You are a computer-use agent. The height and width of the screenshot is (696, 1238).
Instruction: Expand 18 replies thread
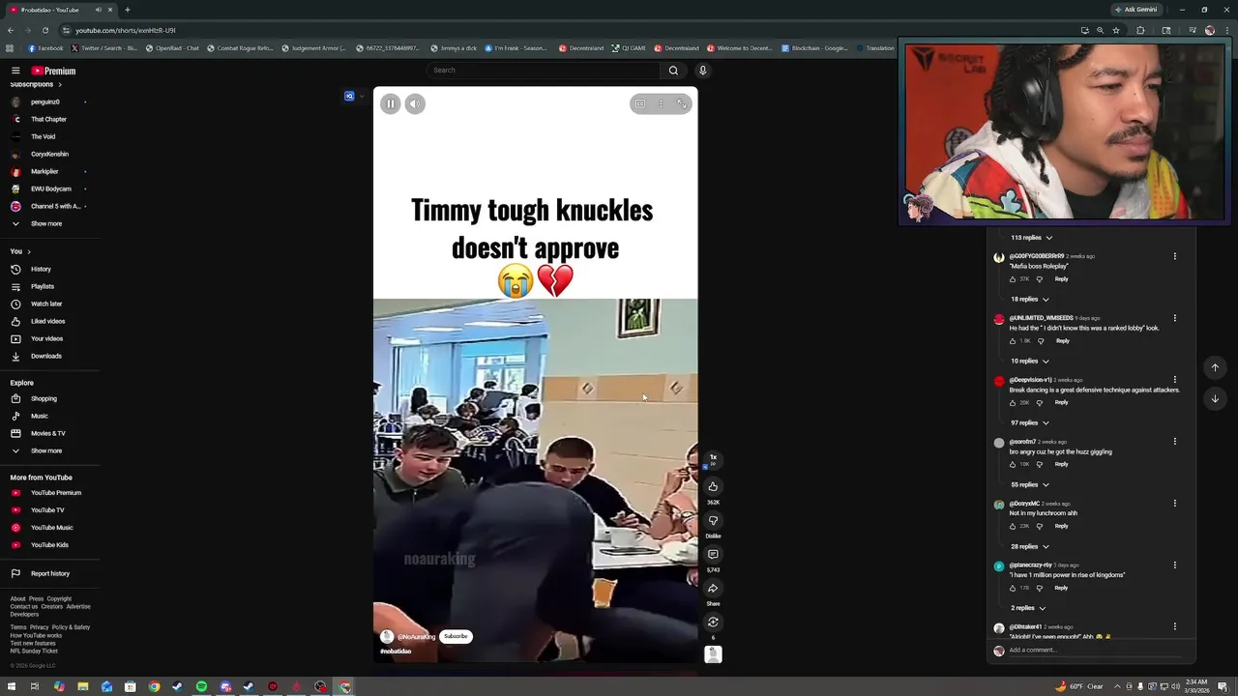coord(1029,300)
